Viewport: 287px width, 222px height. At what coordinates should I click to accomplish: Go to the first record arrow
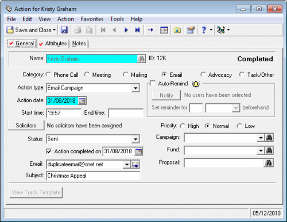[x=103, y=30]
